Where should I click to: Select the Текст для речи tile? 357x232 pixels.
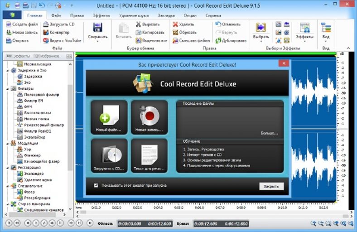pos(149,155)
